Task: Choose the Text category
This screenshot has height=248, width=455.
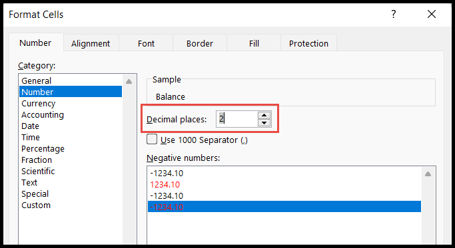Action: click(x=71, y=182)
